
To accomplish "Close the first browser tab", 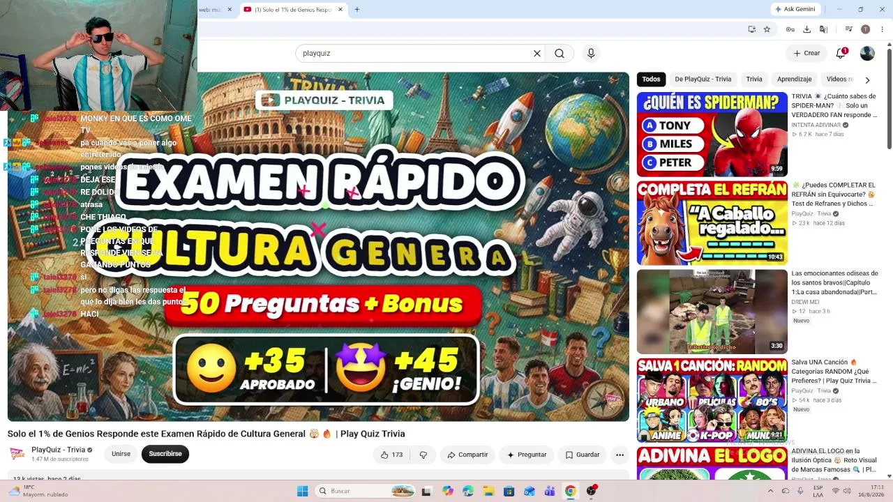I will coord(230,10).
